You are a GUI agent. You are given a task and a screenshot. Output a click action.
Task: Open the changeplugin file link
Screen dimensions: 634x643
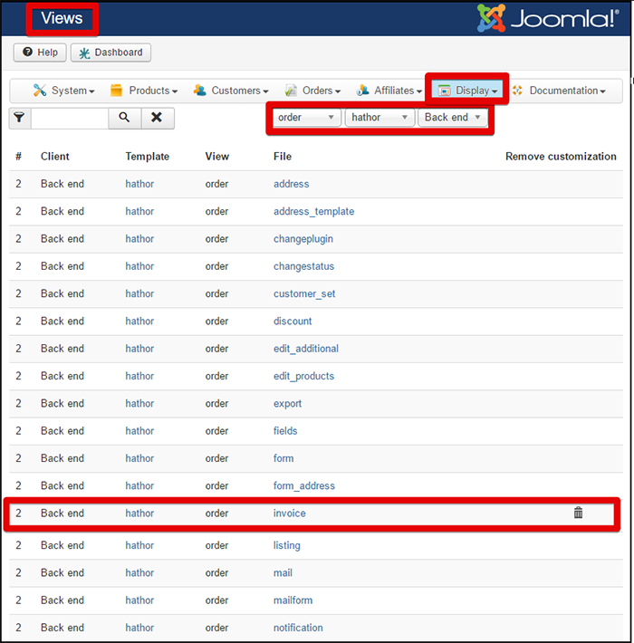coord(303,239)
